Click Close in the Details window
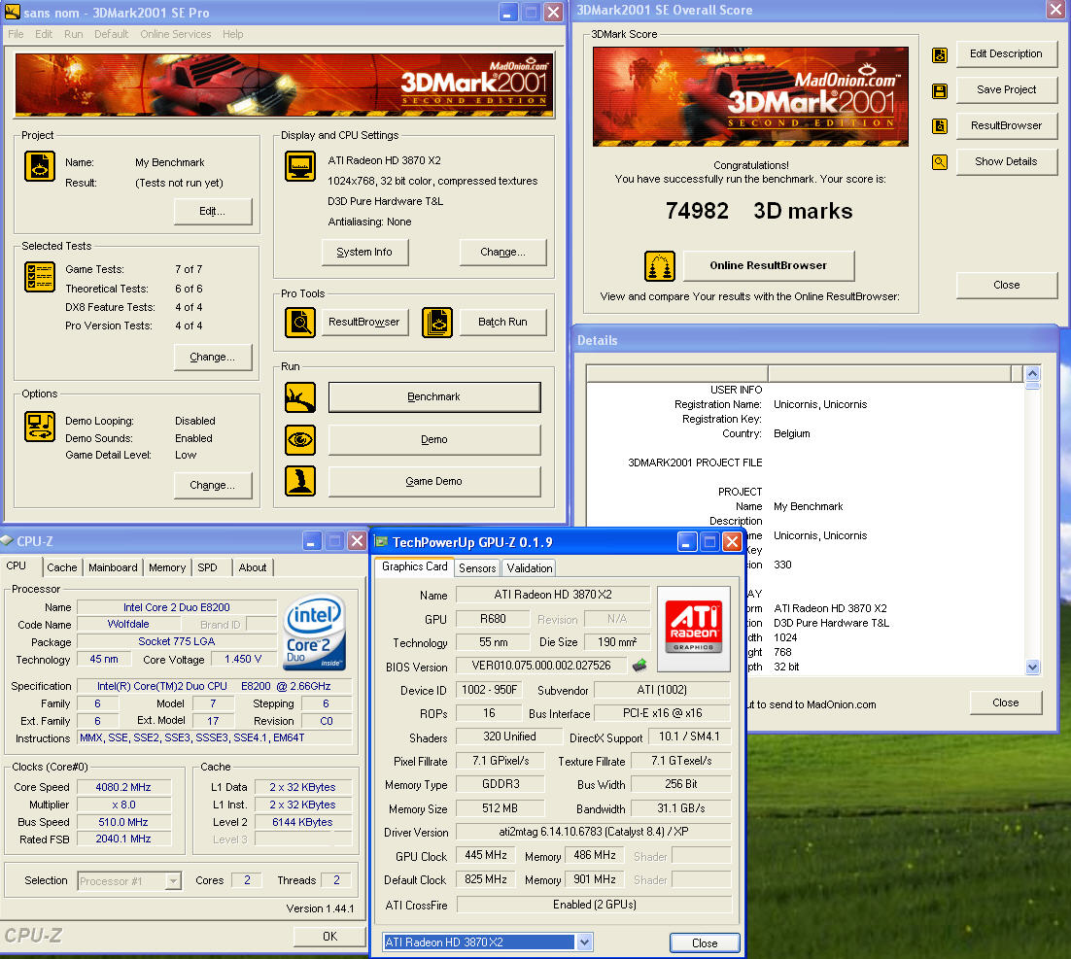The width and height of the screenshot is (1071, 959). coord(1006,702)
